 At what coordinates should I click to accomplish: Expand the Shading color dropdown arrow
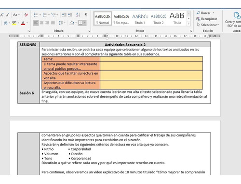click(76, 23)
